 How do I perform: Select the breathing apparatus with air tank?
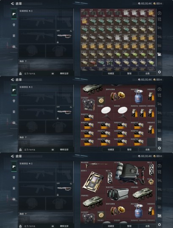[131, 174]
